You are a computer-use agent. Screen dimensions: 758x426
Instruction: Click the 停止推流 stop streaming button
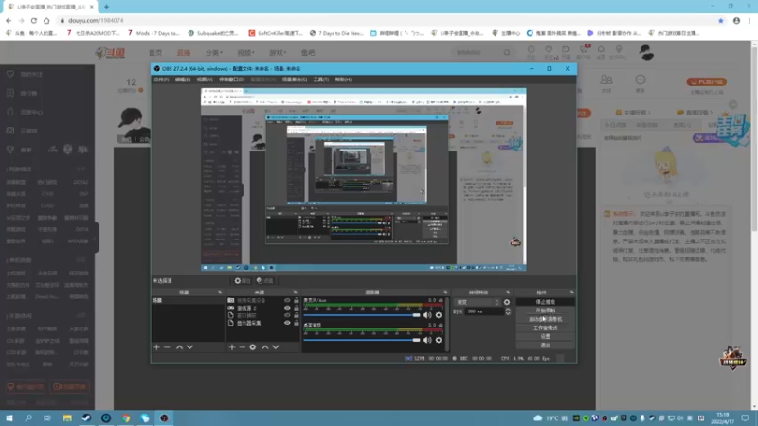click(x=546, y=302)
